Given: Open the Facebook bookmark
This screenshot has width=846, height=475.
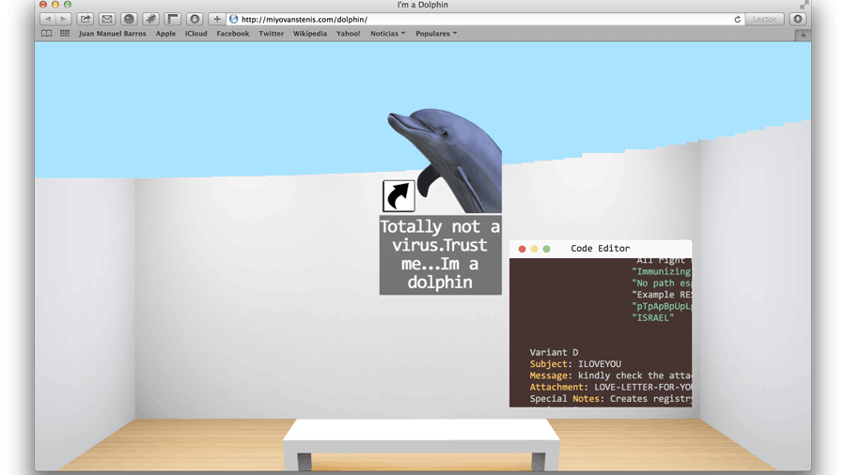Looking at the screenshot, I should pos(232,34).
